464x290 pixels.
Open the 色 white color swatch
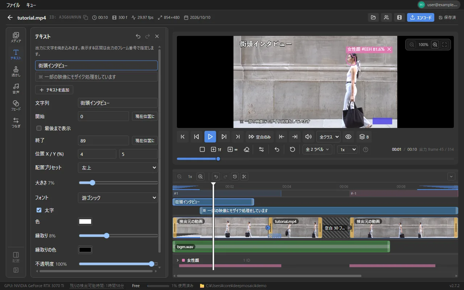[x=85, y=221]
